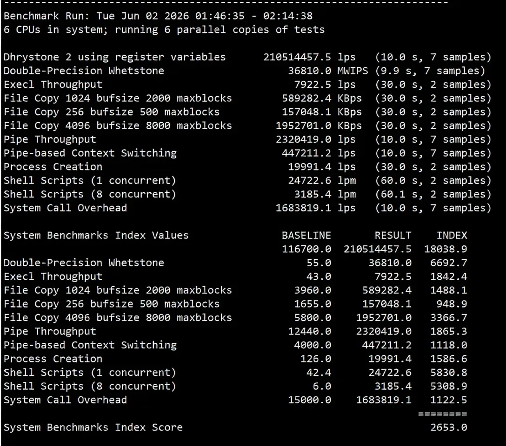Select index value 5308.9
Screen dimensions: 506x446
(x=448, y=386)
